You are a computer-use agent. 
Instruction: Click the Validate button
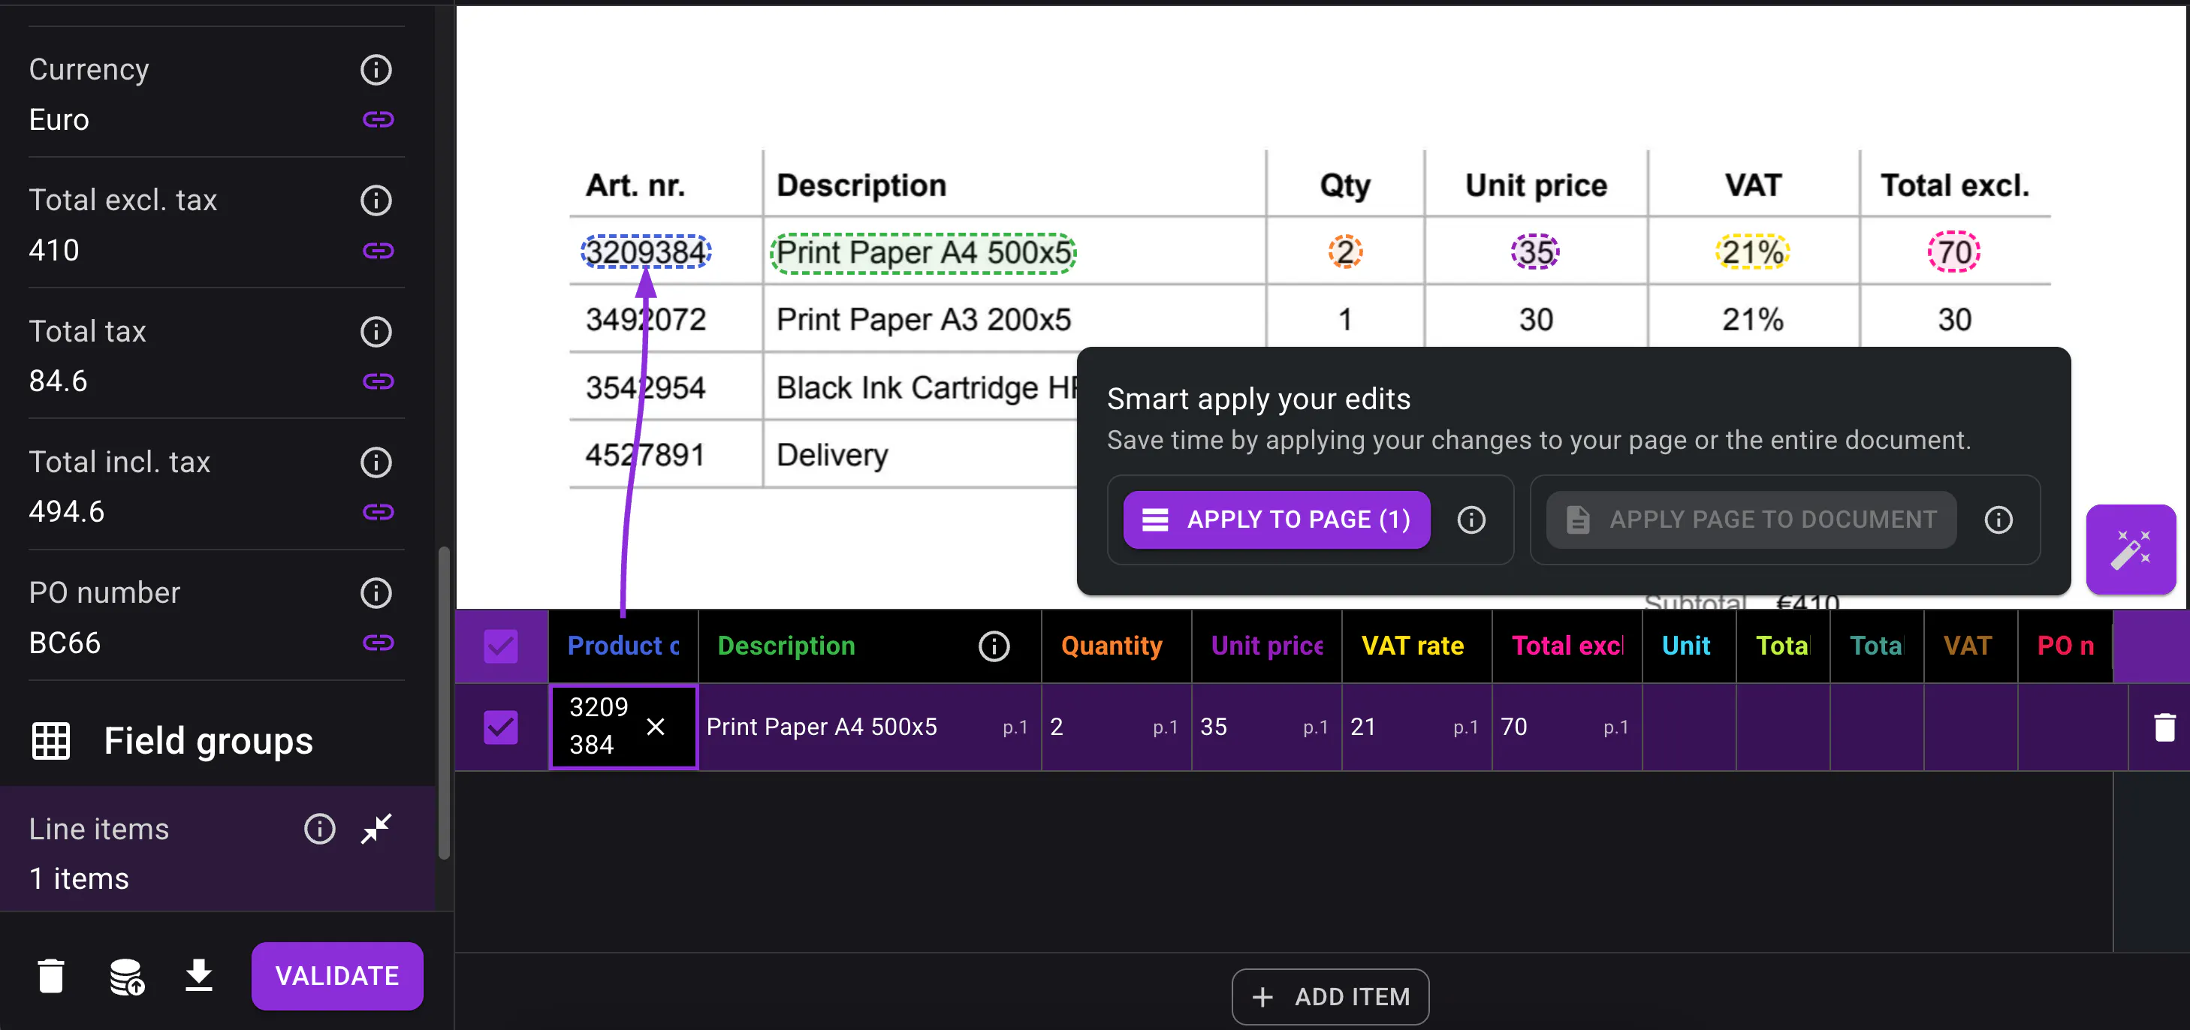point(336,976)
